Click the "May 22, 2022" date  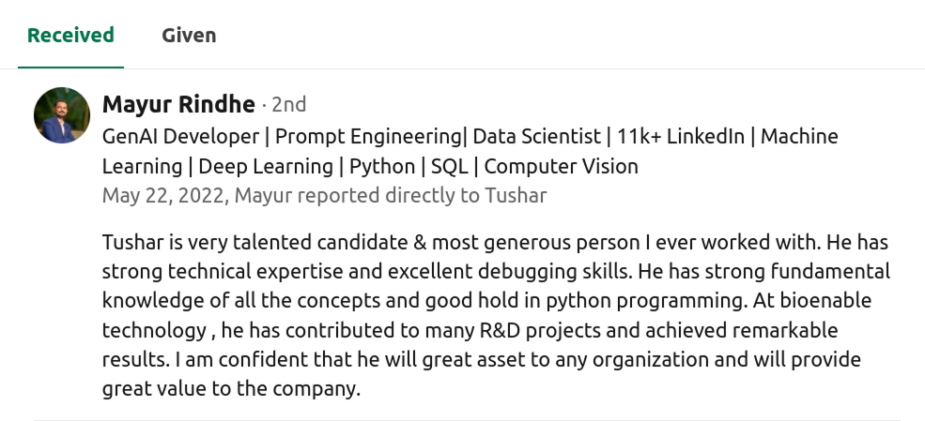163,196
